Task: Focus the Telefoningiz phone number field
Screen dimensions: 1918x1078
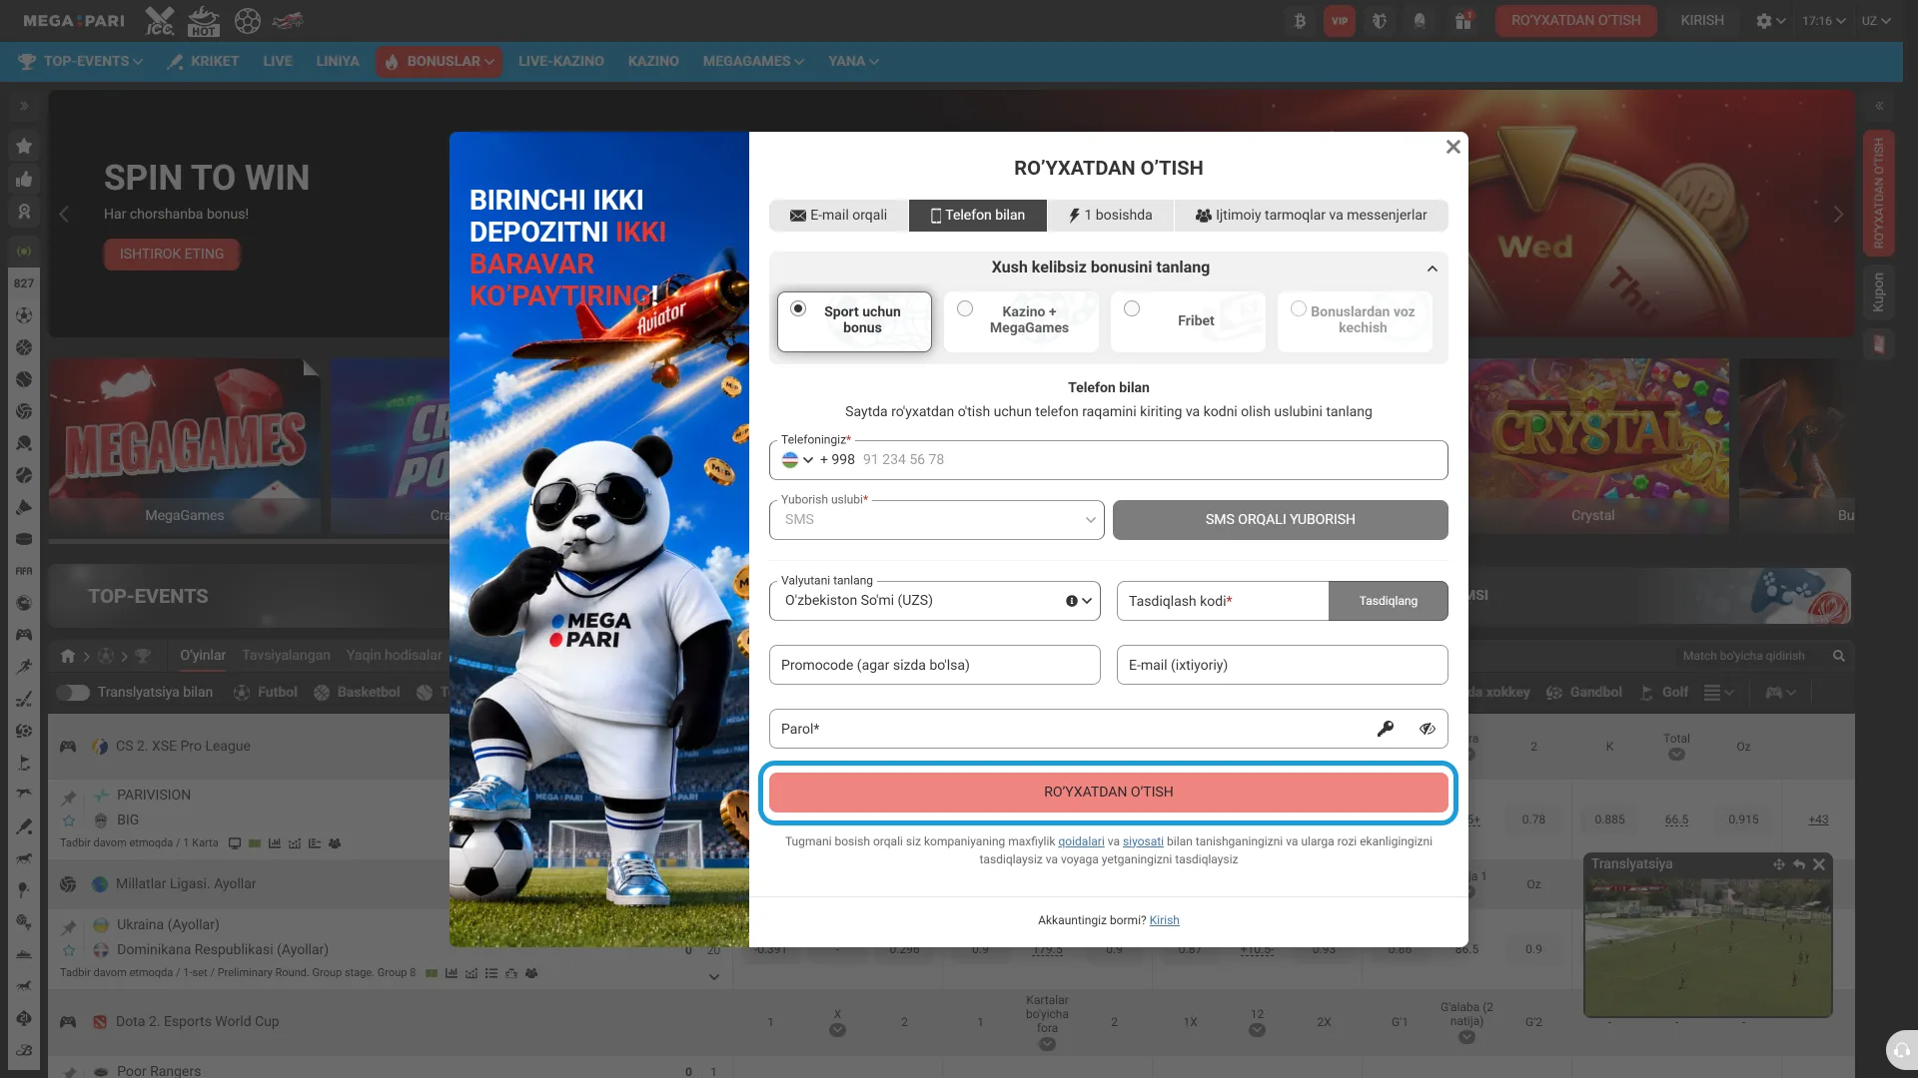Action: tap(1108, 460)
